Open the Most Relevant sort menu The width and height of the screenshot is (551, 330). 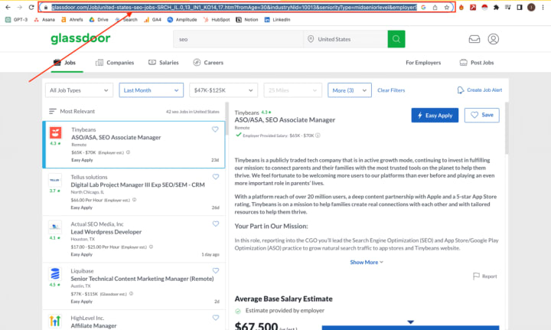72,112
